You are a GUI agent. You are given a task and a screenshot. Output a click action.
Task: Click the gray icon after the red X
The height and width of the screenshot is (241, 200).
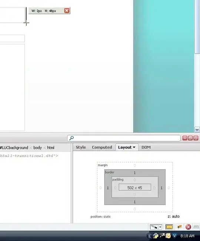tap(196, 227)
